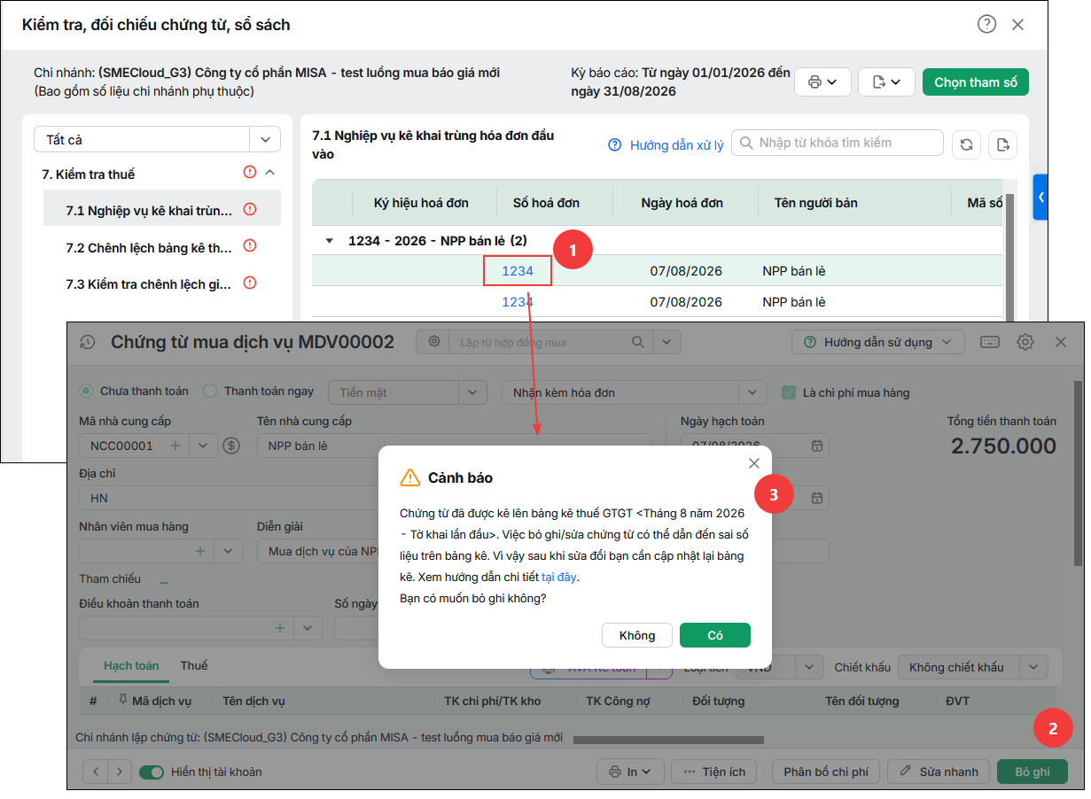Click the dollar icon next to NCC00001

click(231, 446)
